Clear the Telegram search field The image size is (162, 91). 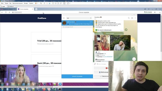coord(91,18)
